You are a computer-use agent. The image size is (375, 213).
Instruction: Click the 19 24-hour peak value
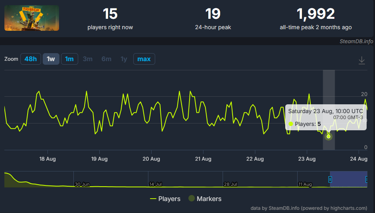213,14
